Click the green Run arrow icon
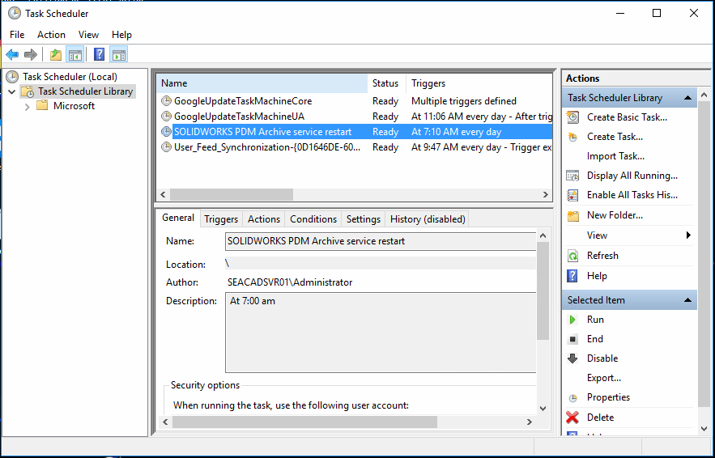Screen dimensions: 715x458 pyautogui.click(x=572, y=320)
